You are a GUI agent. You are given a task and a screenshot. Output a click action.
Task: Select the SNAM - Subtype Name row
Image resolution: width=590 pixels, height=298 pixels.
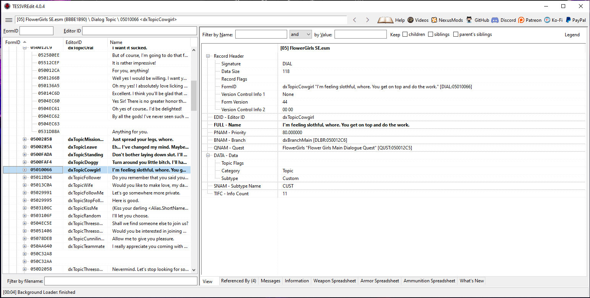click(x=393, y=186)
